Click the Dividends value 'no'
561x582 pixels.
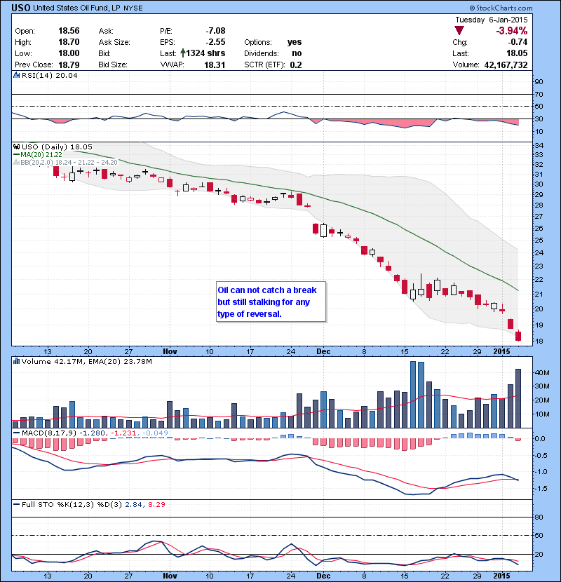tap(297, 53)
